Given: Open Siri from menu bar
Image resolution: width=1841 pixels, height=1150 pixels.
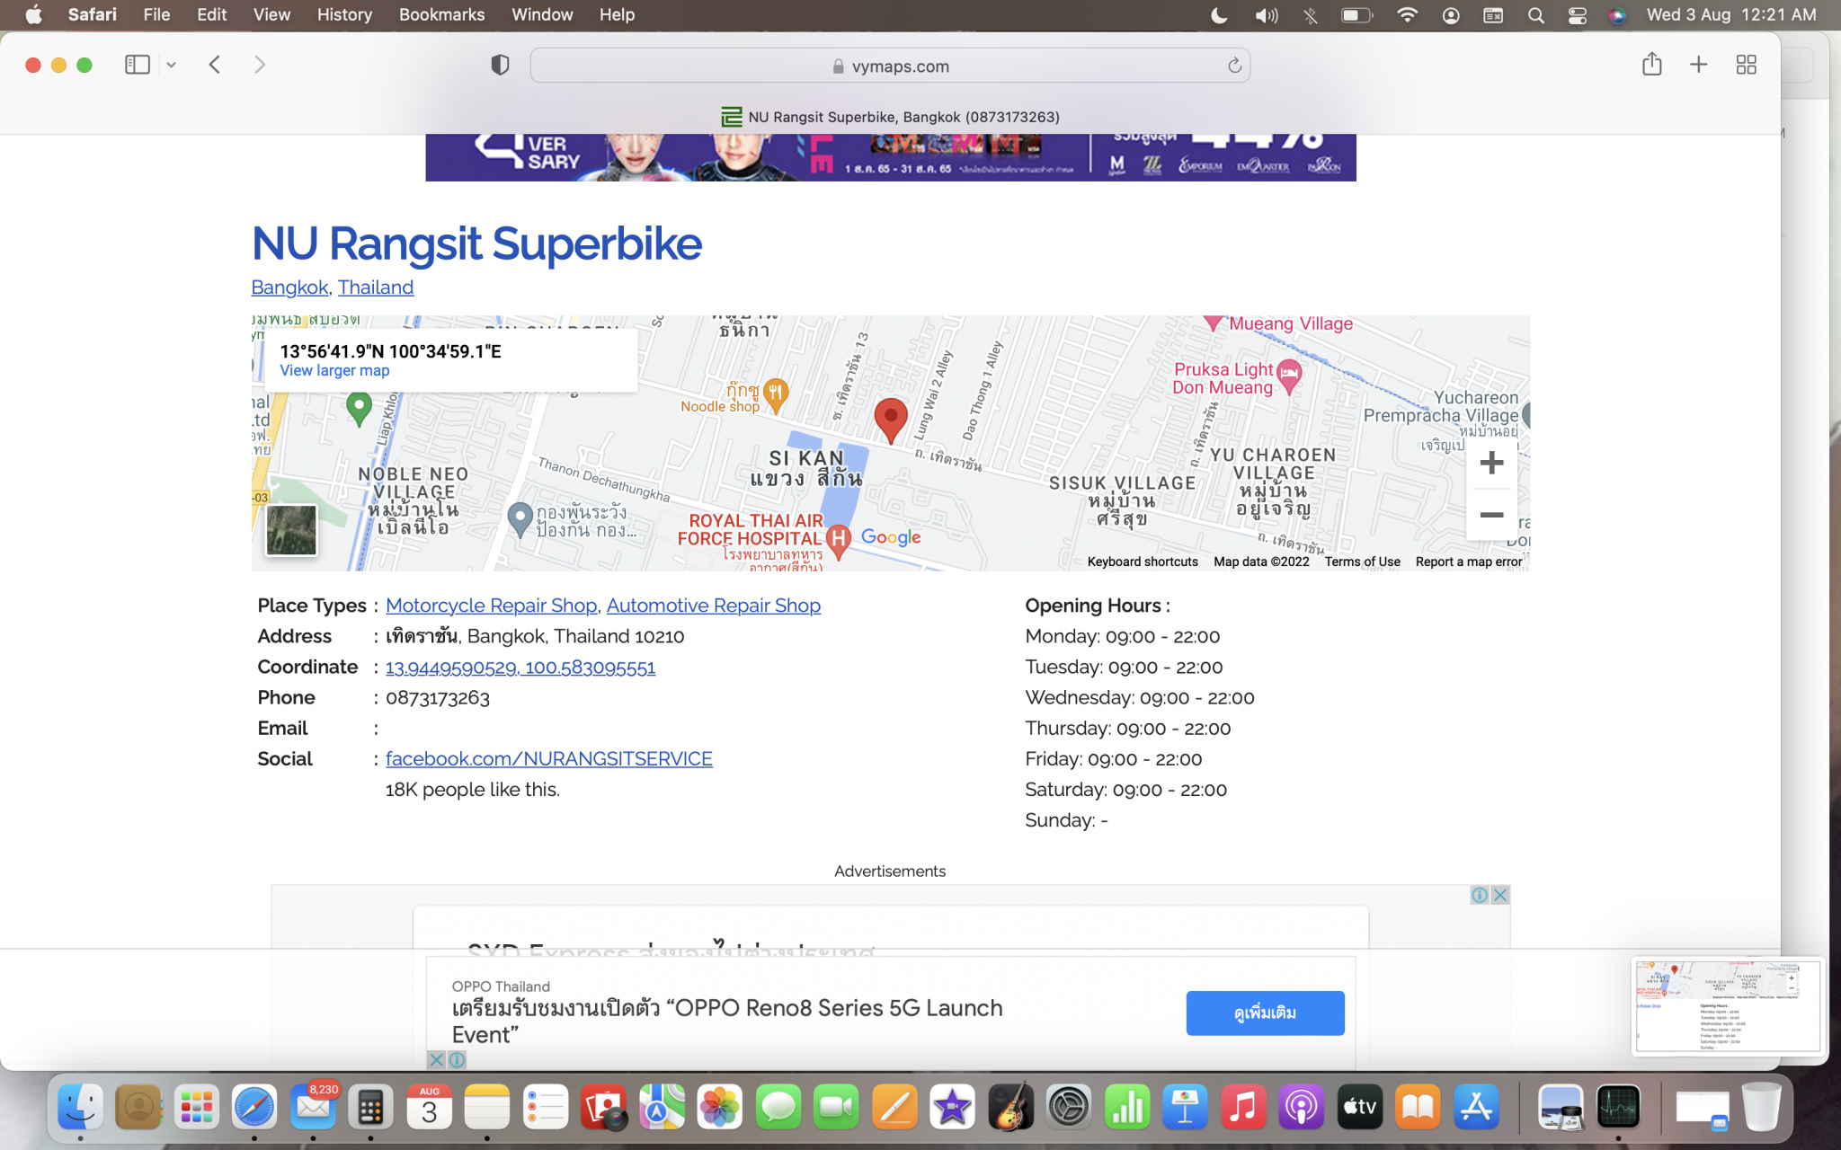Looking at the screenshot, I should pyautogui.click(x=1617, y=14).
